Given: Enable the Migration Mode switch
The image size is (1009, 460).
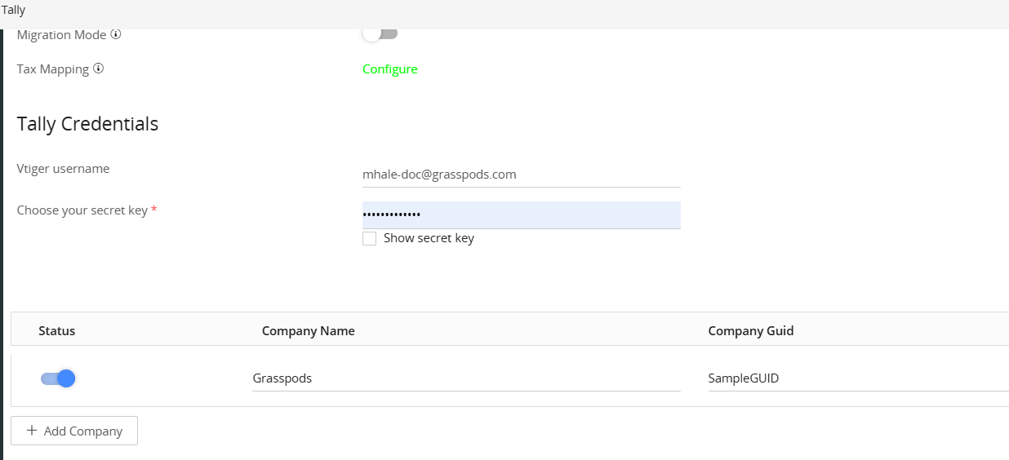Looking at the screenshot, I should click(x=380, y=34).
